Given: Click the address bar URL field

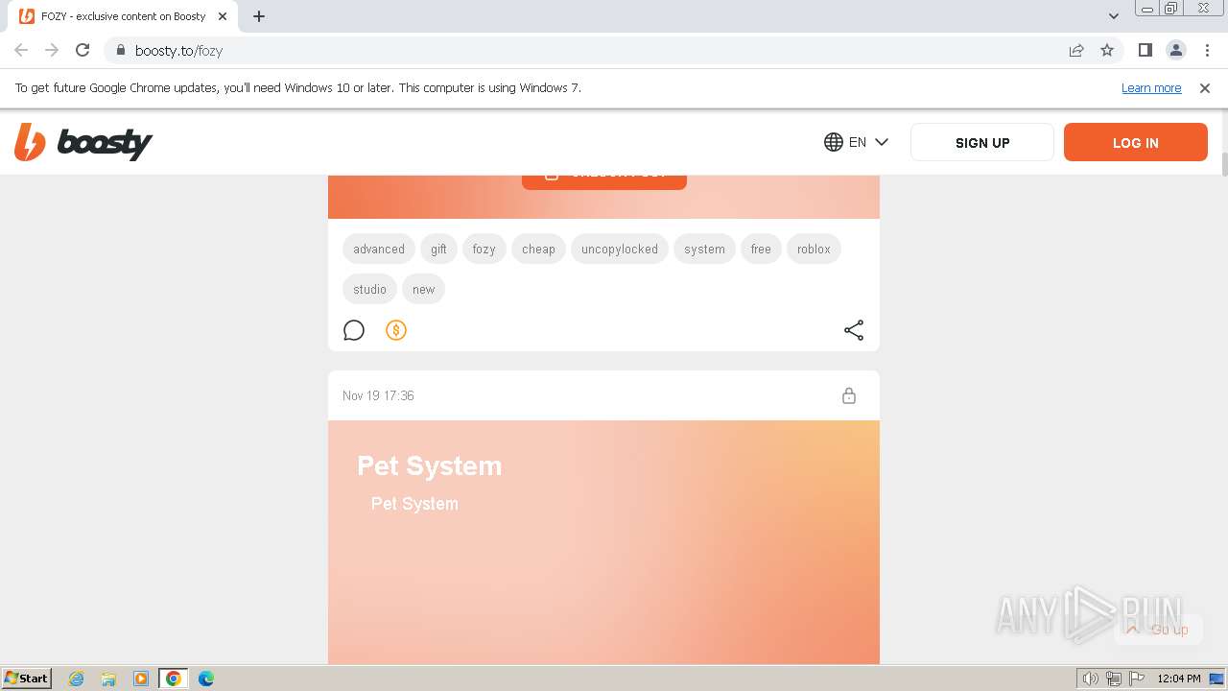Looking at the screenshot, I should pos(595,50).
